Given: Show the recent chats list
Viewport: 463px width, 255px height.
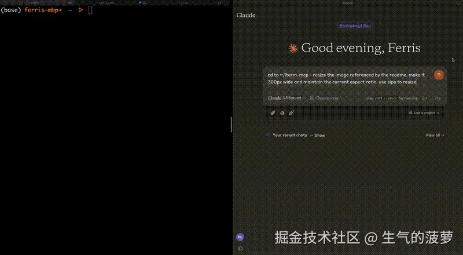Looking at the screenshot, I should coord(317,135).
